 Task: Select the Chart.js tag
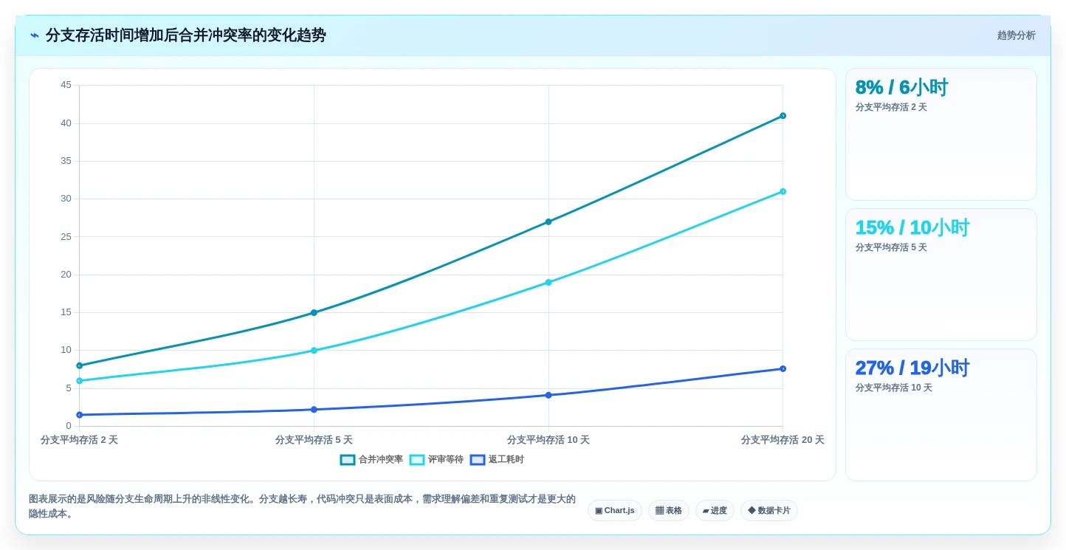(x=615, y=510)
